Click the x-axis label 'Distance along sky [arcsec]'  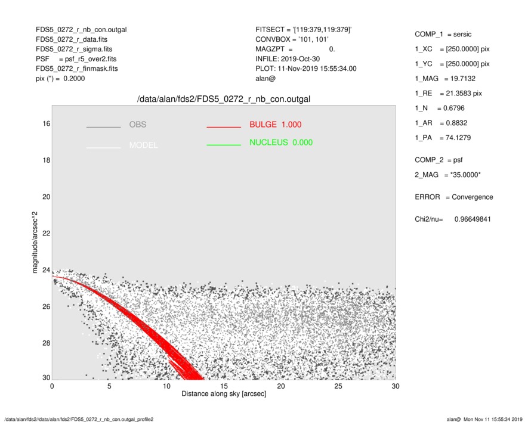(224, 394)
